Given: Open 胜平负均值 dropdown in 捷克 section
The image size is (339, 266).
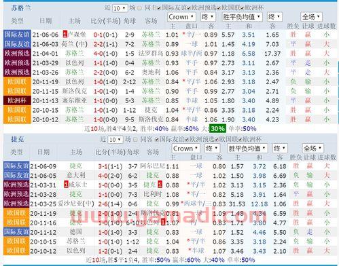Looking at the screenshot, I should click(x=247, y=149).
